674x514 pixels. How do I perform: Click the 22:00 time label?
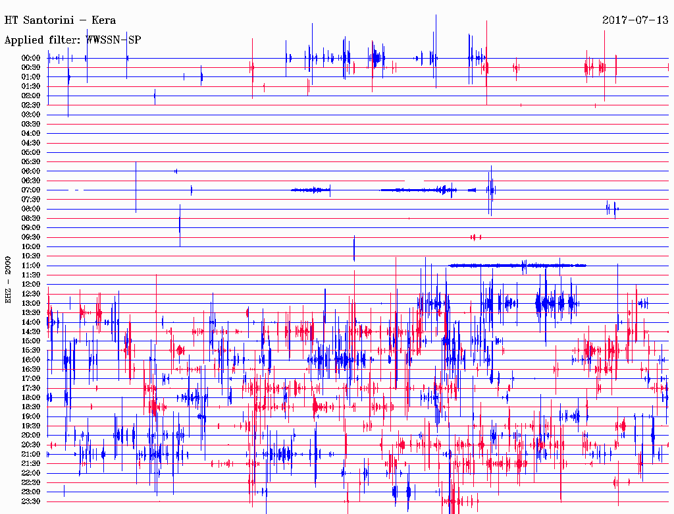[x=30, y=473]
